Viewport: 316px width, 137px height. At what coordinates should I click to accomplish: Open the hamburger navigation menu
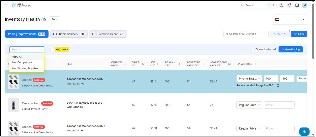pos(6,5)
